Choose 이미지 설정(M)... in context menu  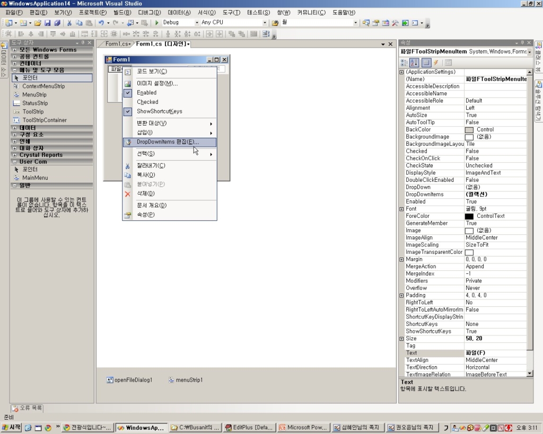(170, 83)
